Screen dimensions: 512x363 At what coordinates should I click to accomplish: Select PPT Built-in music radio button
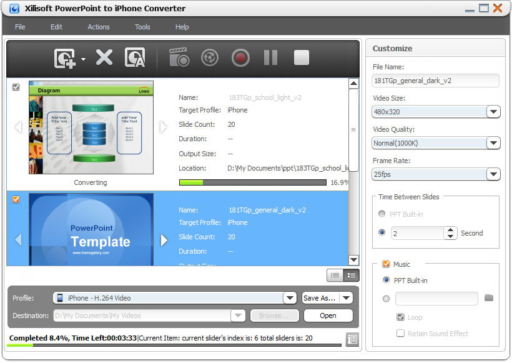click(386, 281)
